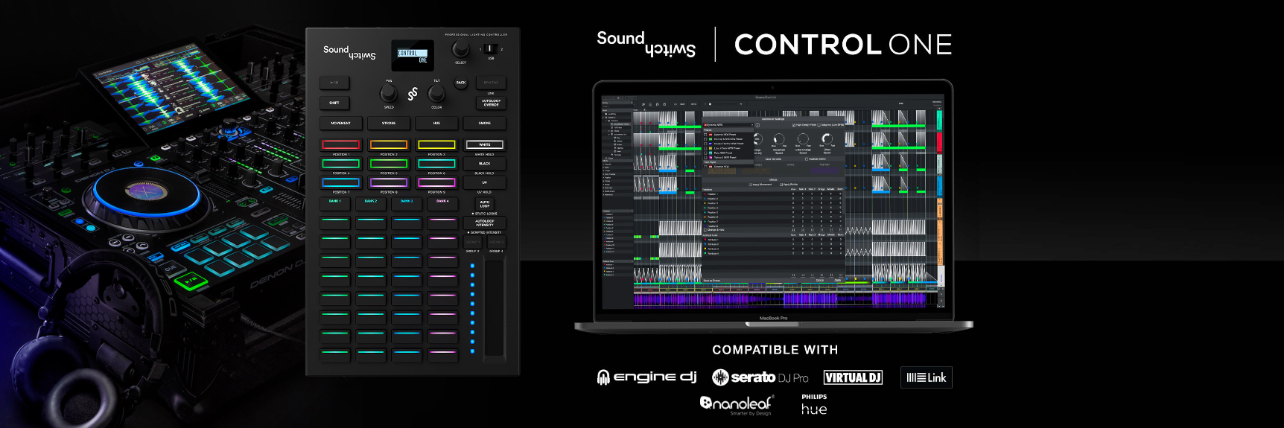Screen dimensions: 1284x428
Task: Click the red Position 1 pad
Action: click(x=340, y=144)
